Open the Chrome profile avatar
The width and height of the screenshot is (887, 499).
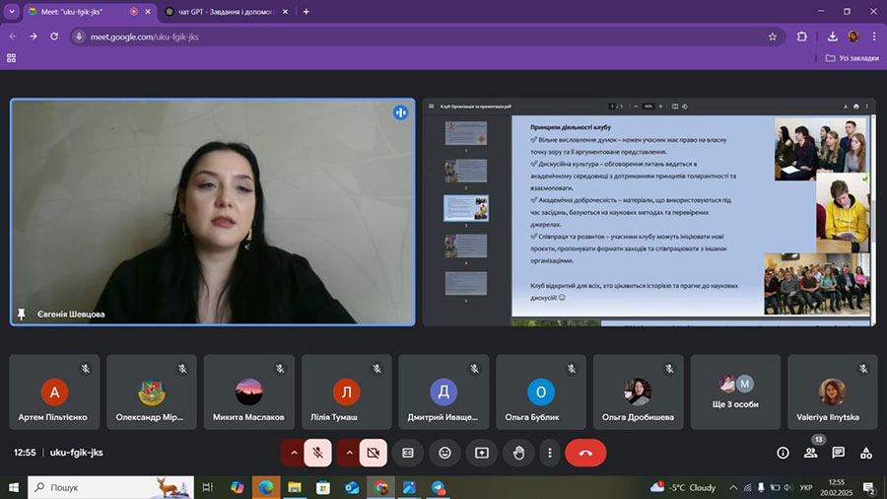[x=853, y=36]
